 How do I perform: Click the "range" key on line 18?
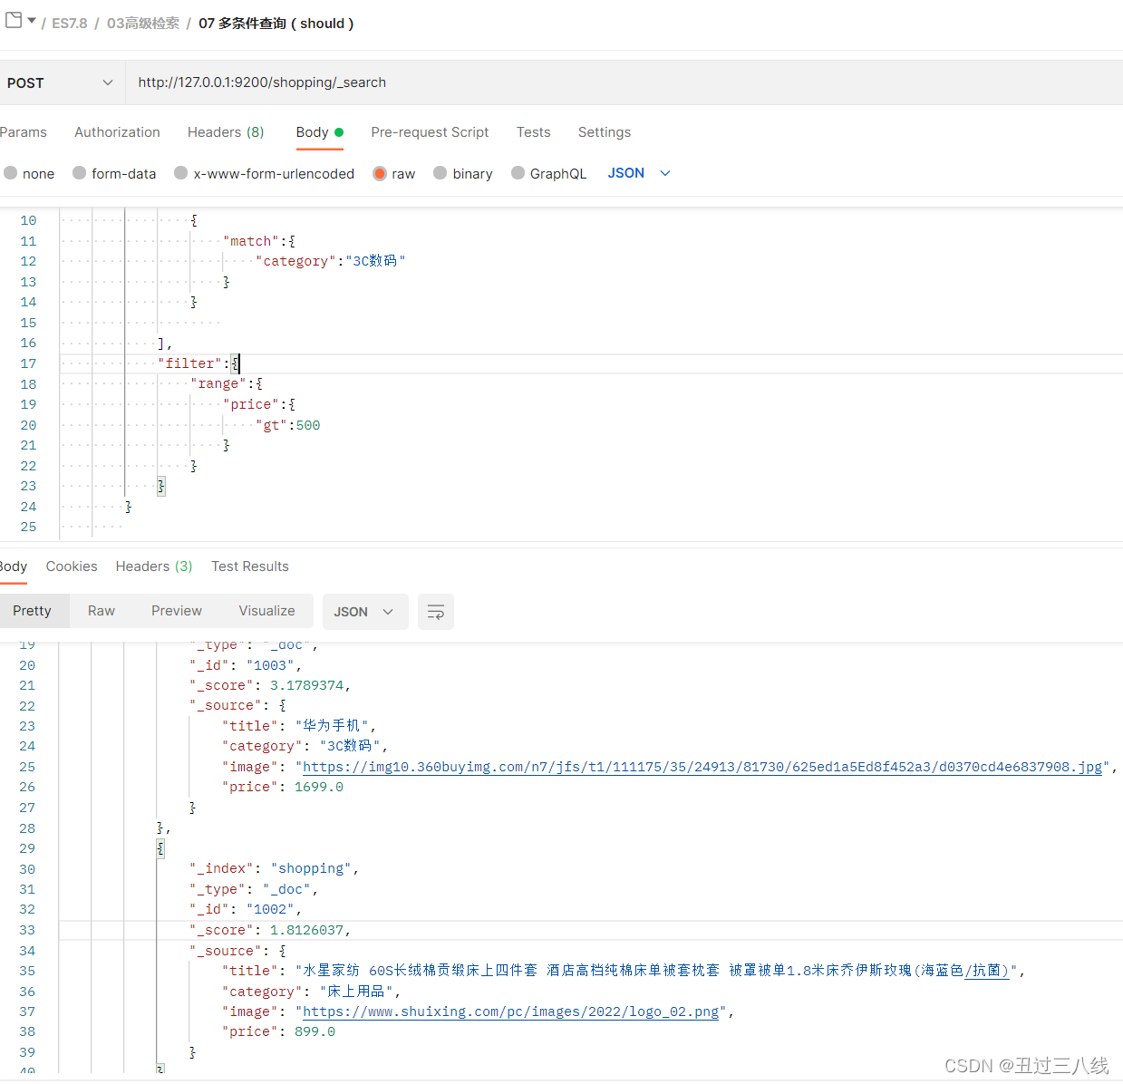tap(218, 384)
